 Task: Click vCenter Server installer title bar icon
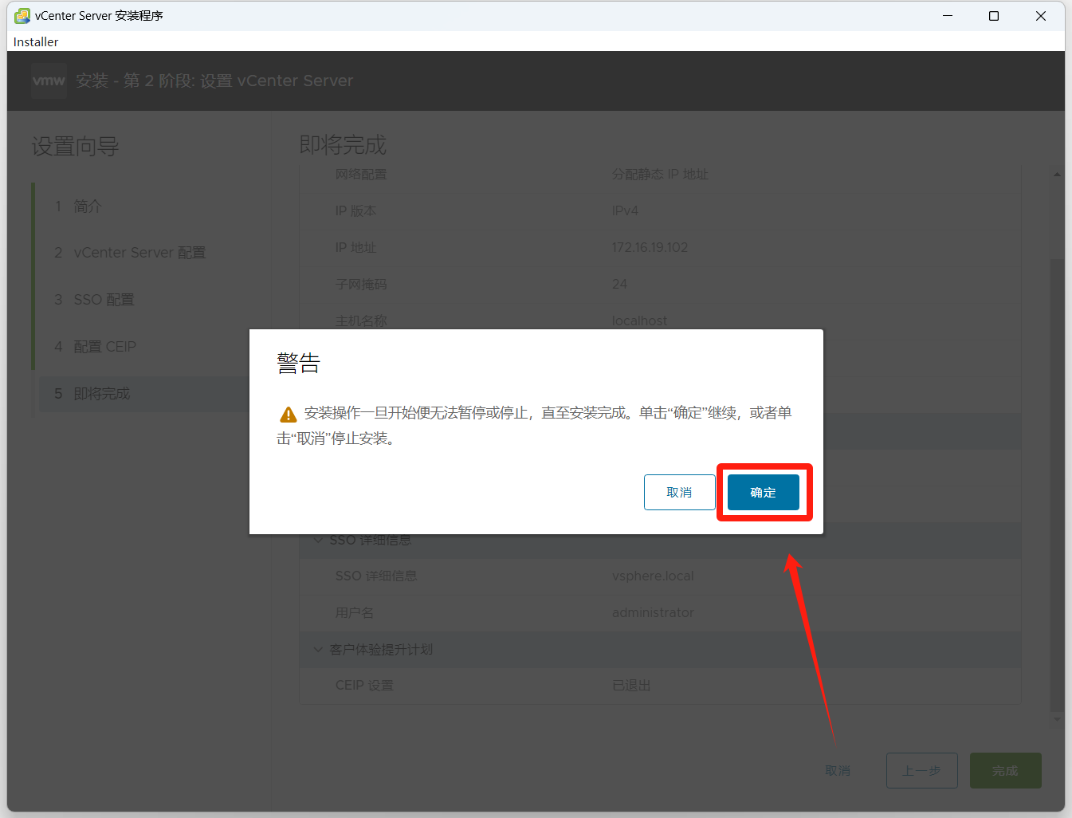point(22,16)
